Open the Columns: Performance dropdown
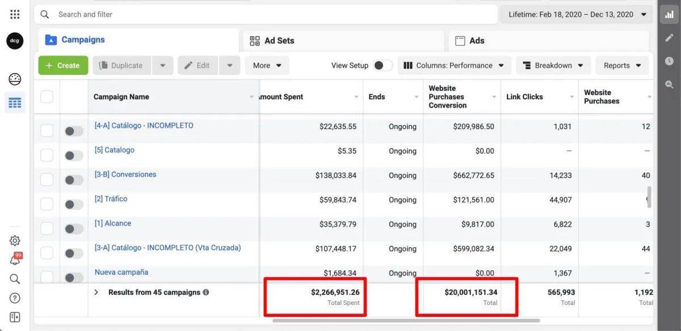681x331 pixels. [x=454, y=65]
